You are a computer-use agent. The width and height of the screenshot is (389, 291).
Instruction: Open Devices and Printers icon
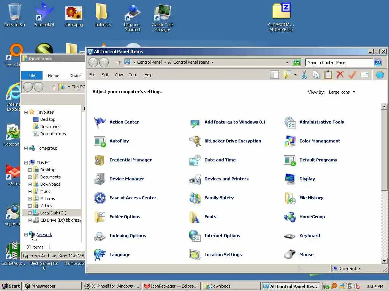tap(195, 179)
